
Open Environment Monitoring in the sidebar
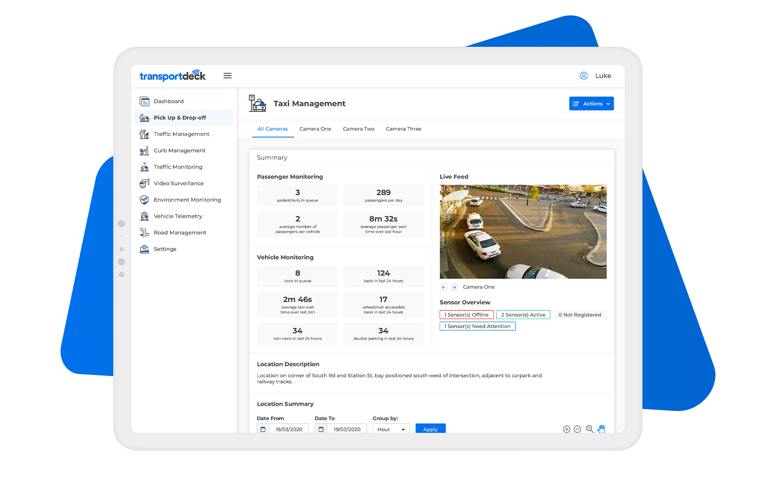pos(187,200)
